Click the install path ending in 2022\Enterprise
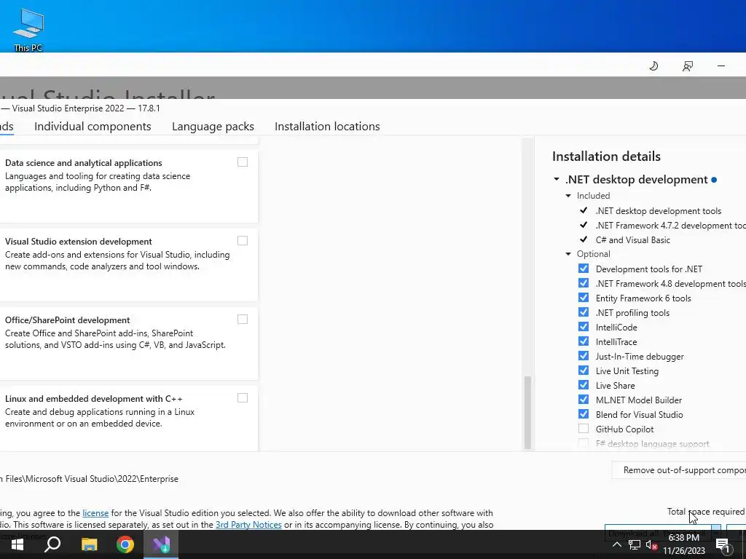Image resolution: width=746 pixels, height=559 pixels. coord(90,479)
